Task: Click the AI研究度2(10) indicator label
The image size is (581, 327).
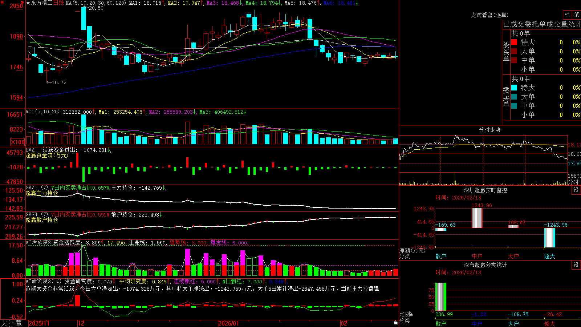Action: [x=44, y=282]
